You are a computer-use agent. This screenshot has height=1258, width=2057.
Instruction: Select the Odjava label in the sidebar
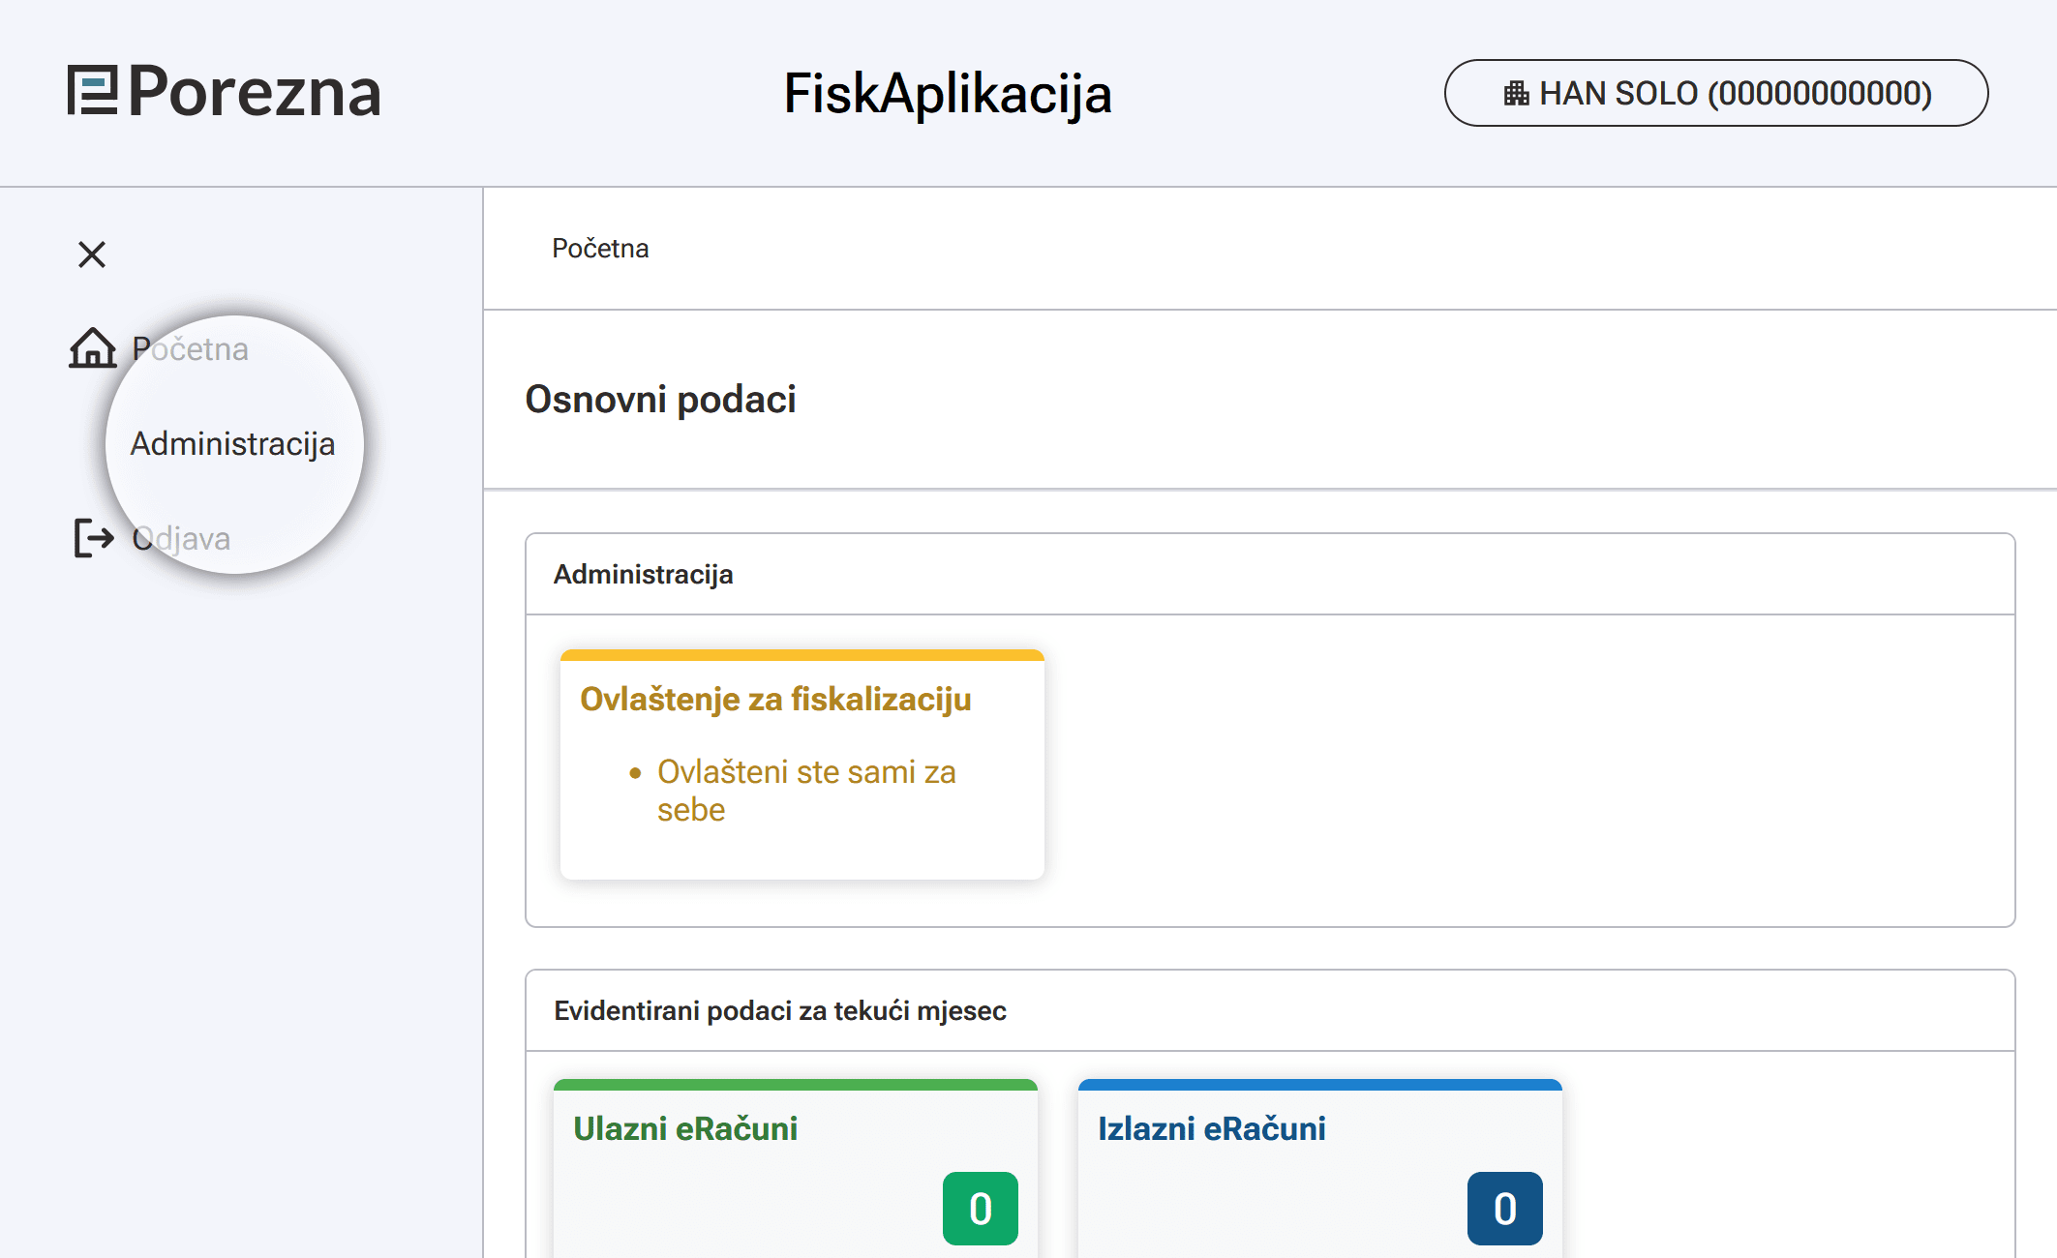pyautogui.click(x=182, y=539)
